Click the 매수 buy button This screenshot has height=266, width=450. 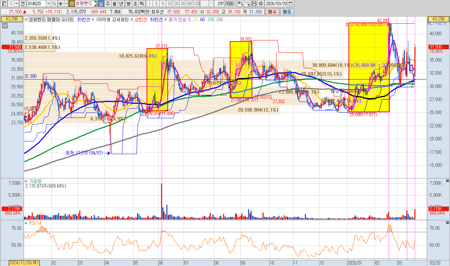(272, 12)
